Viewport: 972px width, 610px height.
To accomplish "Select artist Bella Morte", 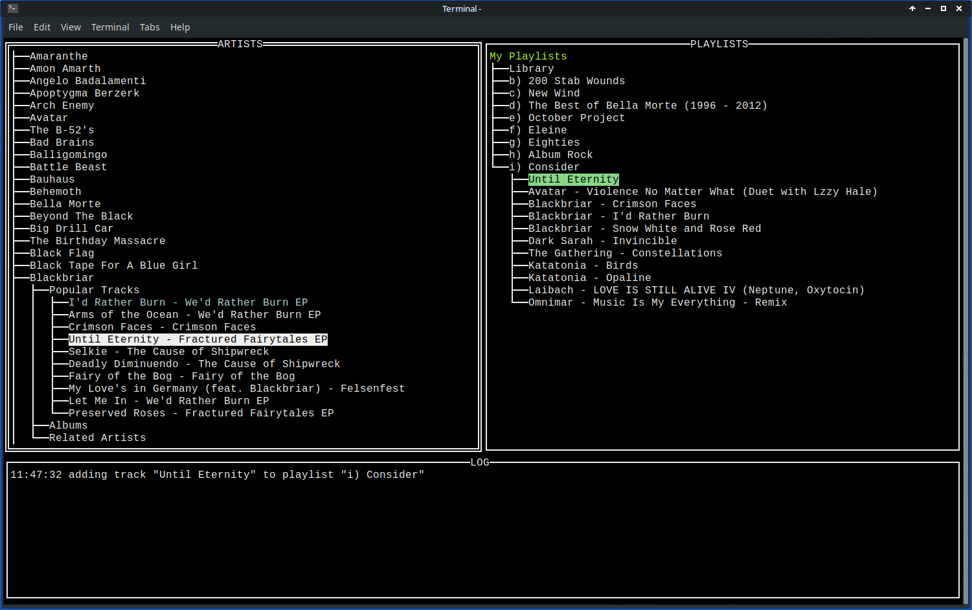I will pos(65,204).
